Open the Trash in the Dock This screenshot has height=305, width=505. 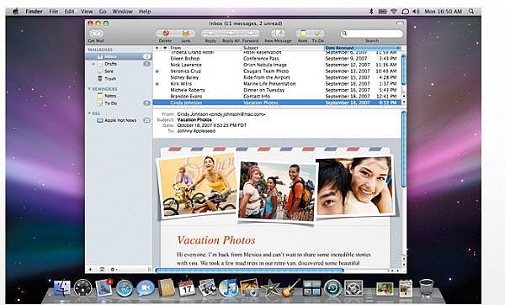(x=427, y=287)
